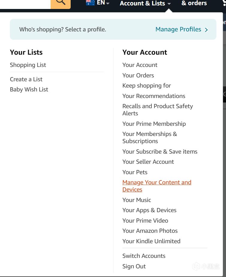Image resolution: width=226 pixels, height=277 pixels.
Task: Click the orange search magnifier icon
Action: pyautogui.click(x=60, y=2)
